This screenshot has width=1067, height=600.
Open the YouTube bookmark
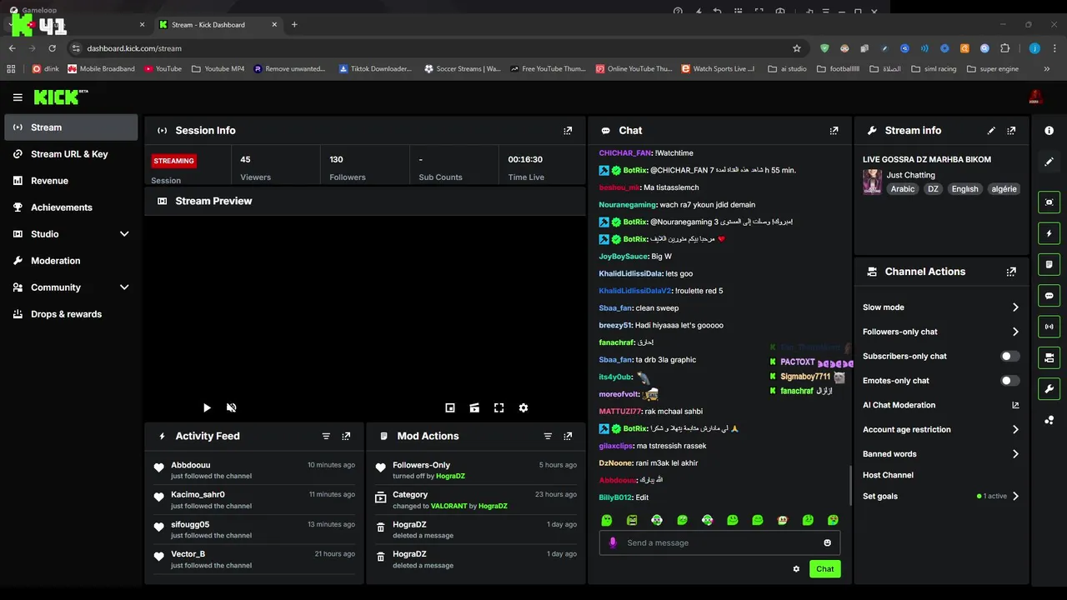[163, 69]
